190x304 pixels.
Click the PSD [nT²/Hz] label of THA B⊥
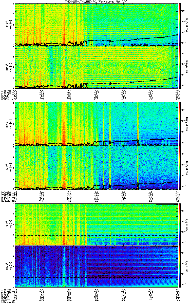(187, 25)
